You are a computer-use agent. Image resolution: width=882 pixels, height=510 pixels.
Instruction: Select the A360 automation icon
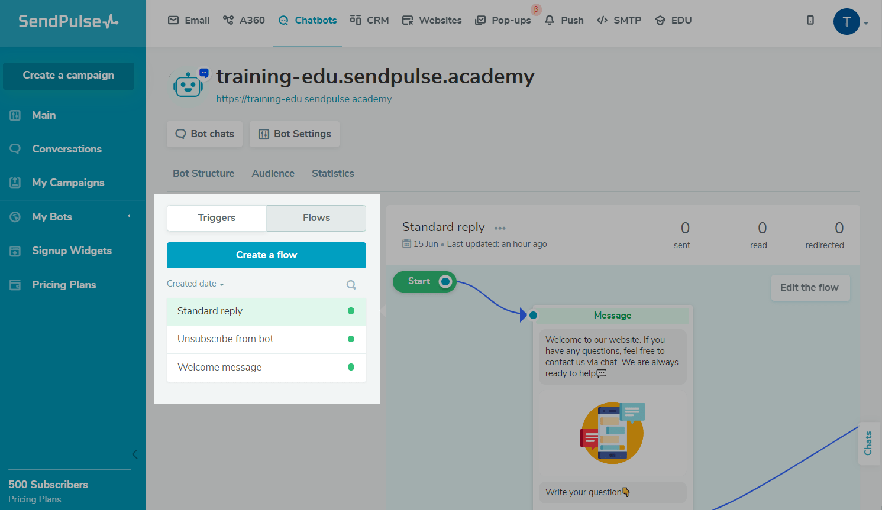click(x=227, y=20)
